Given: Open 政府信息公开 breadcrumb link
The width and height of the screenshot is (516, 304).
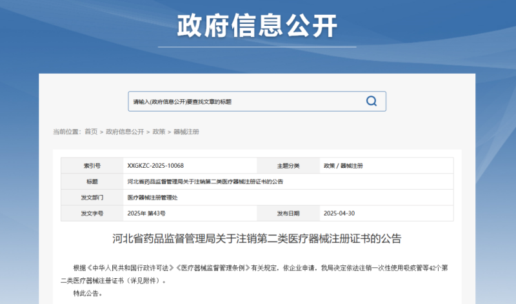Looking at the screenshot, I should (124, 132).
